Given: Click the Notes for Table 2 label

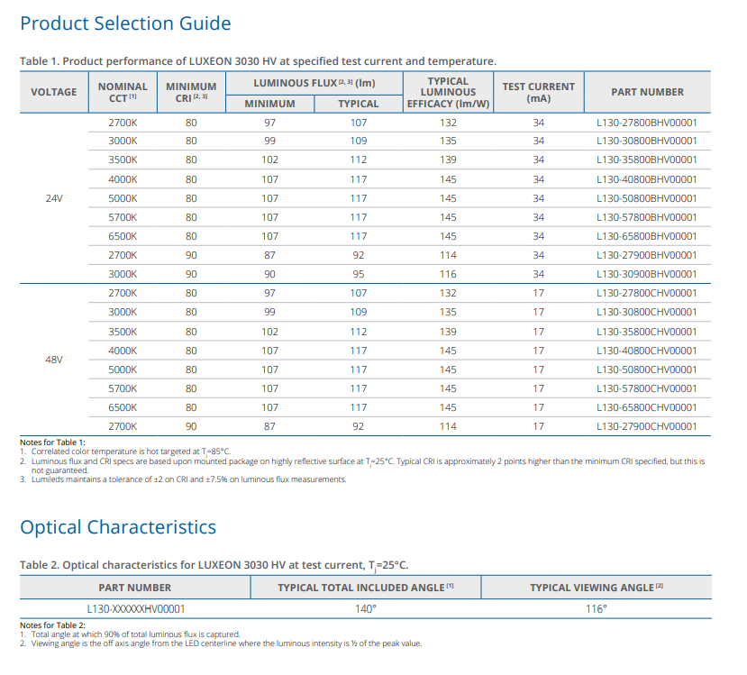Looking at the screenshot, I should [x=52, y=625].
